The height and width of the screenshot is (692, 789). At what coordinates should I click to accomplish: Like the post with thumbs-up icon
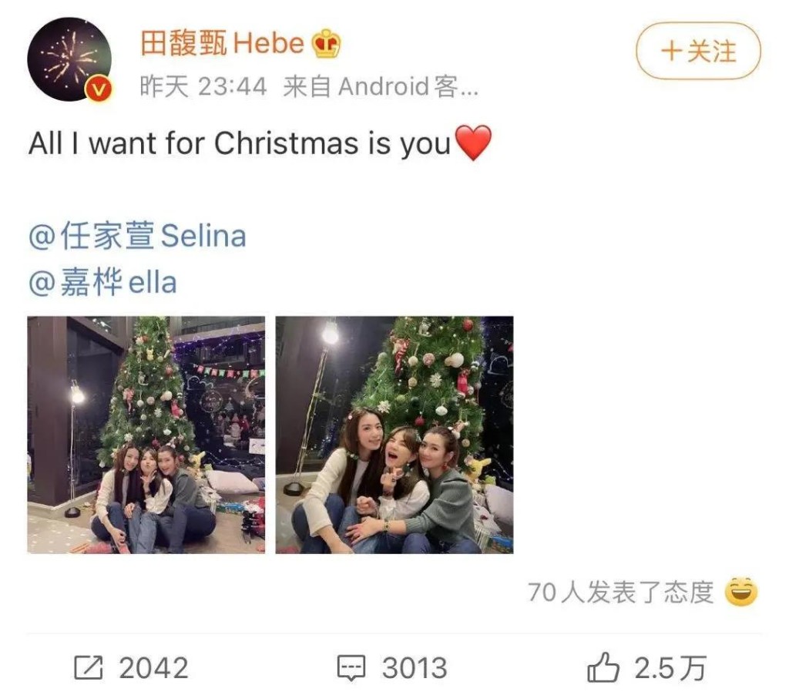pos(603,667)
